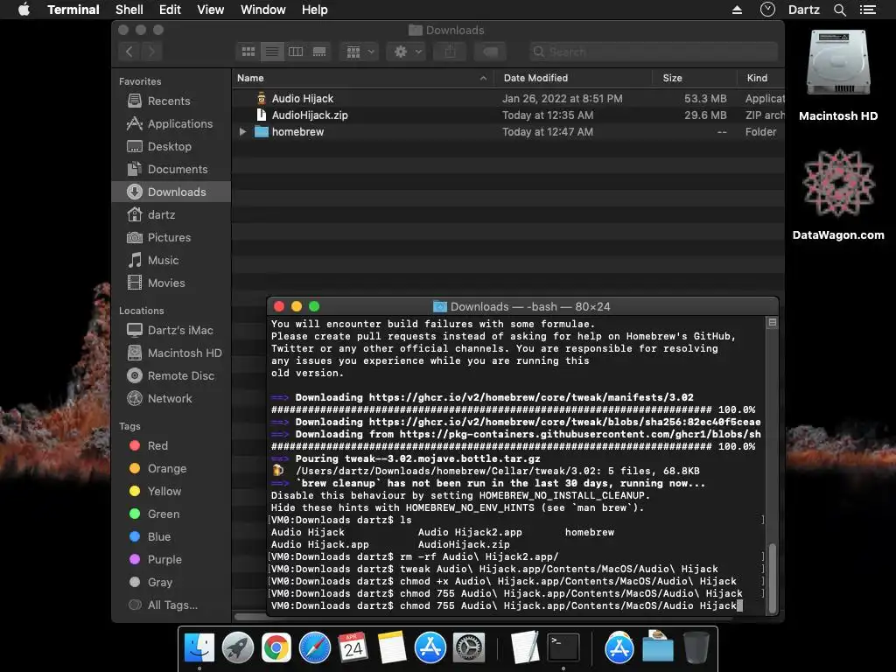Switch Finder to gallery view
This screenshot has height=672, width=896.
[x=319, y=52]
